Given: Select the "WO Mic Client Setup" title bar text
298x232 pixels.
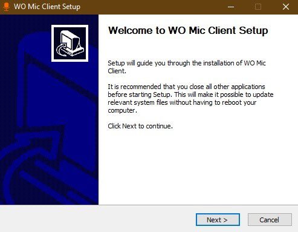Looking at the screenshot, I should click(47, 7).
